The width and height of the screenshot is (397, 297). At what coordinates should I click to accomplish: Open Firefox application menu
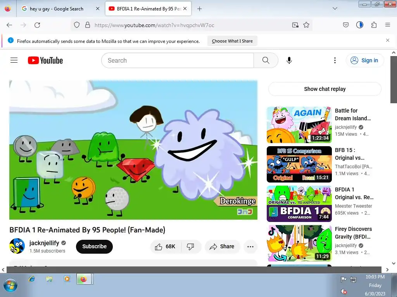pyautogui.click(x=388, y=25)
